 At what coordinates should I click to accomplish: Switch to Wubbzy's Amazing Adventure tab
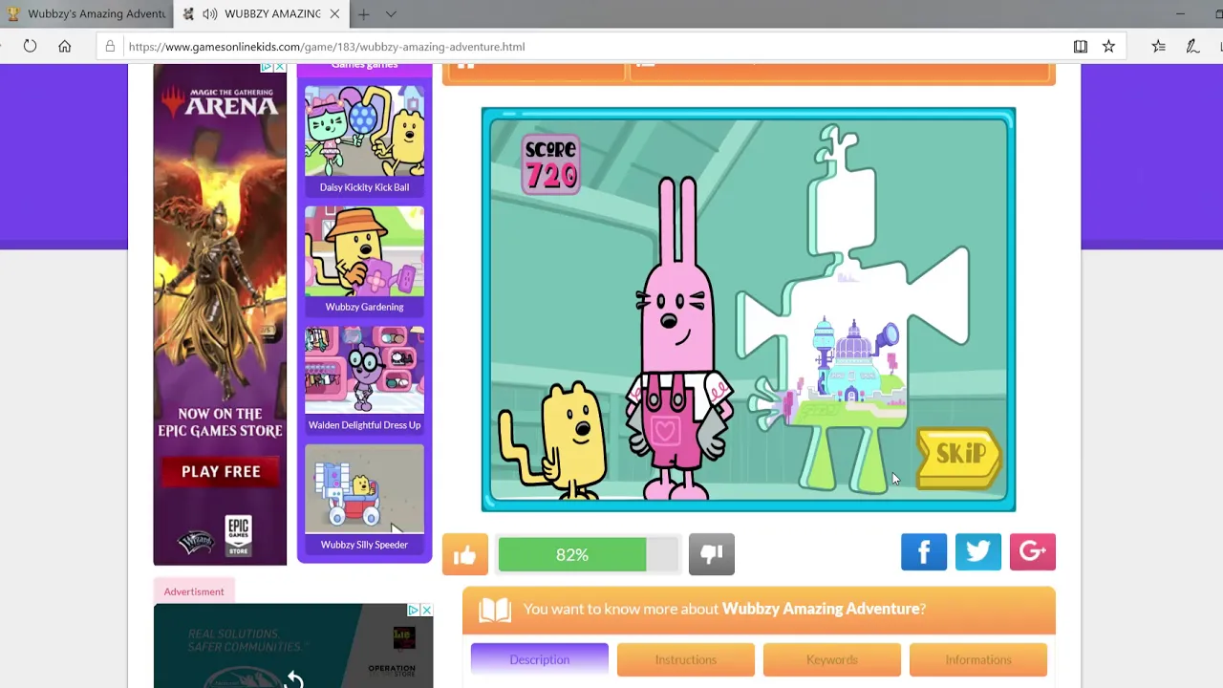(86, 13)
